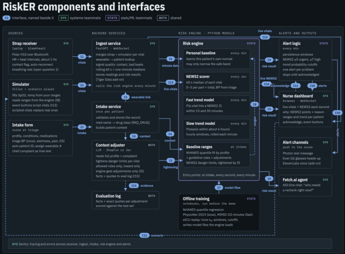Click the I9 badge pointing to Fetch.ai agent
The height and width of the screenshot is (254, 345).
(x=269, y=179)
